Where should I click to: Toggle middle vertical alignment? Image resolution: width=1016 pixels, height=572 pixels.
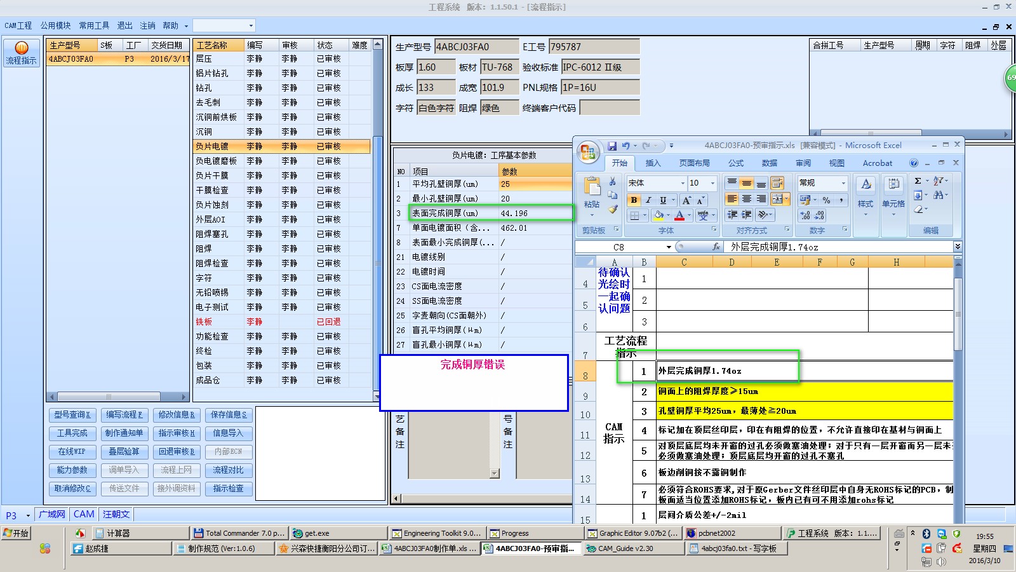coord(747,183)
